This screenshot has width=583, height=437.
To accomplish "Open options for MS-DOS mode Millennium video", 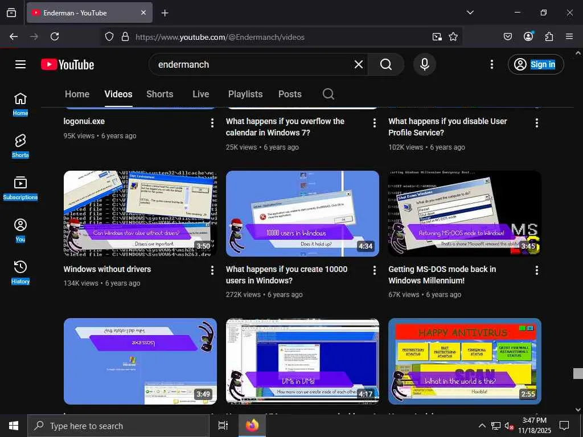I will tap(536, 270).
